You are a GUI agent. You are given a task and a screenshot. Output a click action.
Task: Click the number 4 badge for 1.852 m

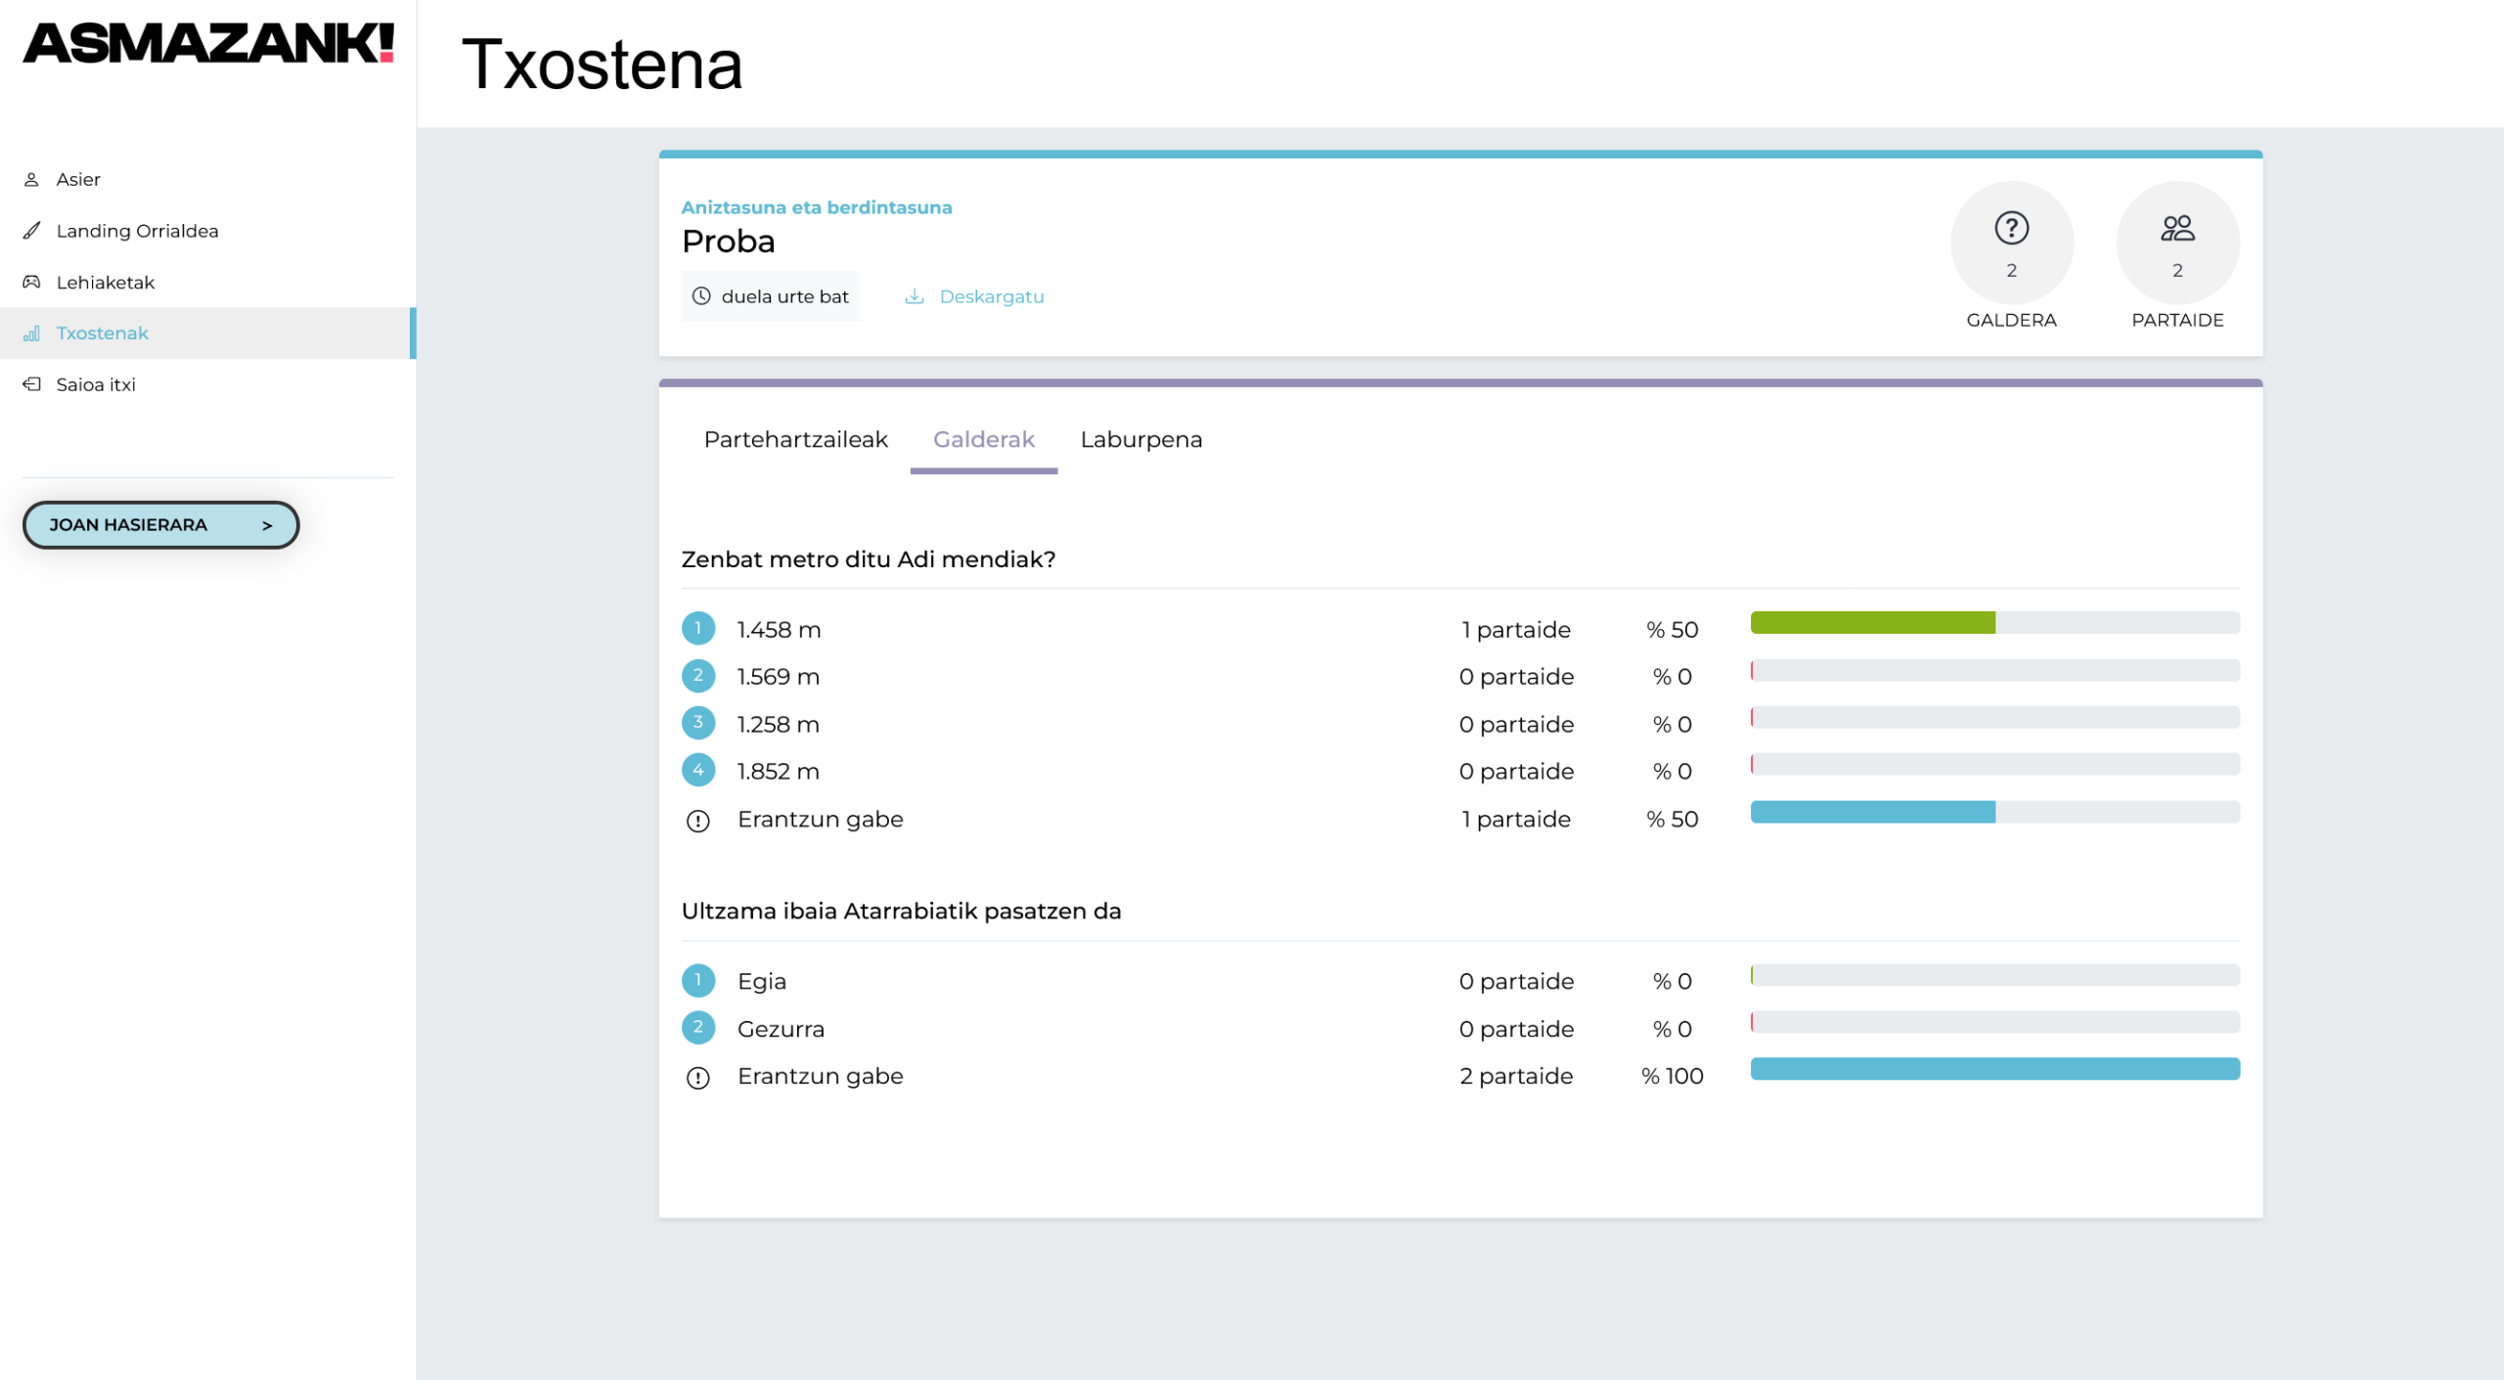(x=697, y=771)
